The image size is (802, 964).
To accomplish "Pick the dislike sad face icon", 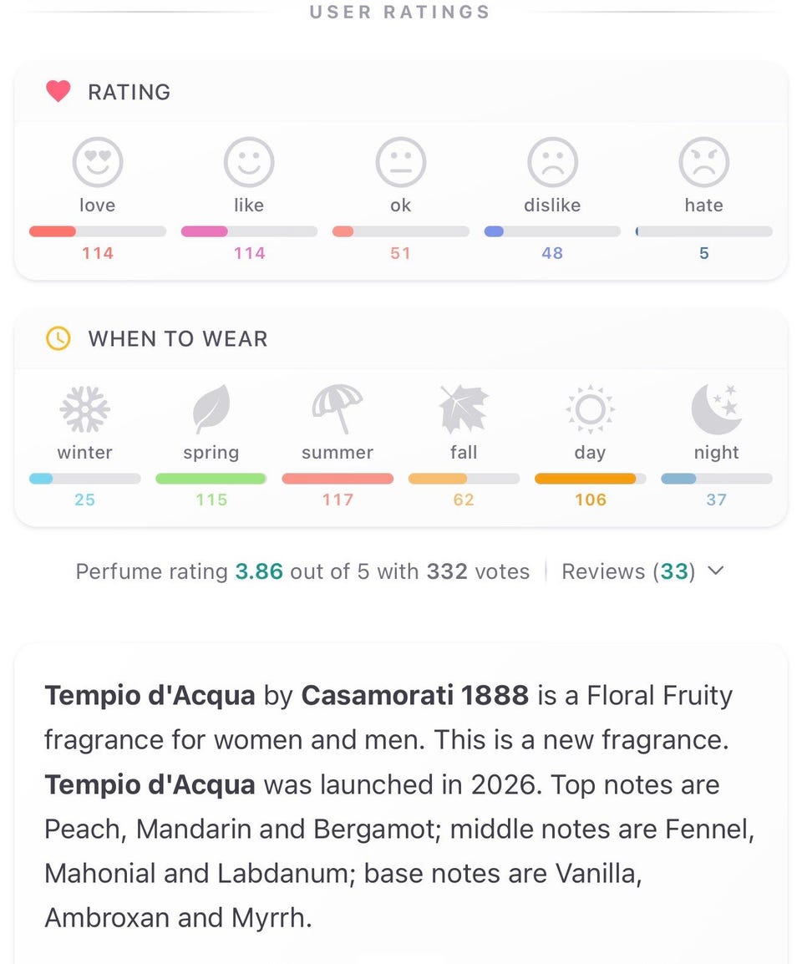I will (x=552, y=162).
